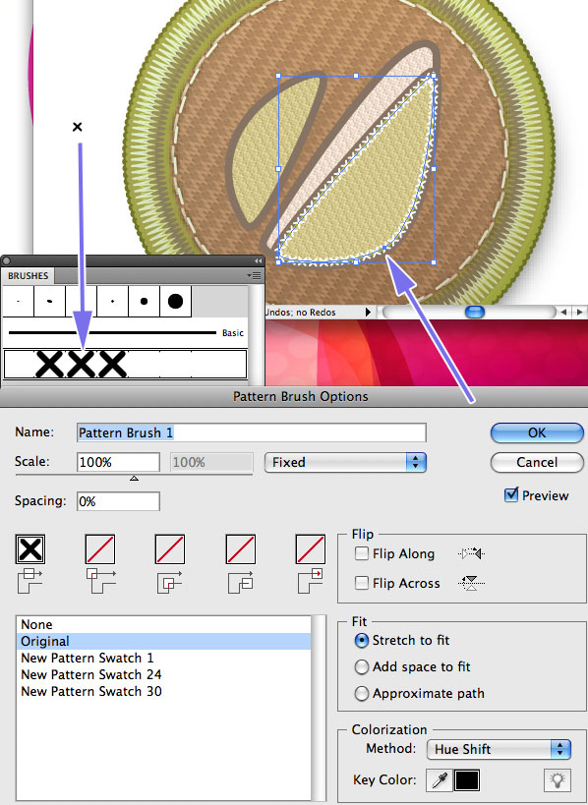This screenshot has height=805, width=588.
Task: Choose New Pattern Swatch 1
Action: 163,658
